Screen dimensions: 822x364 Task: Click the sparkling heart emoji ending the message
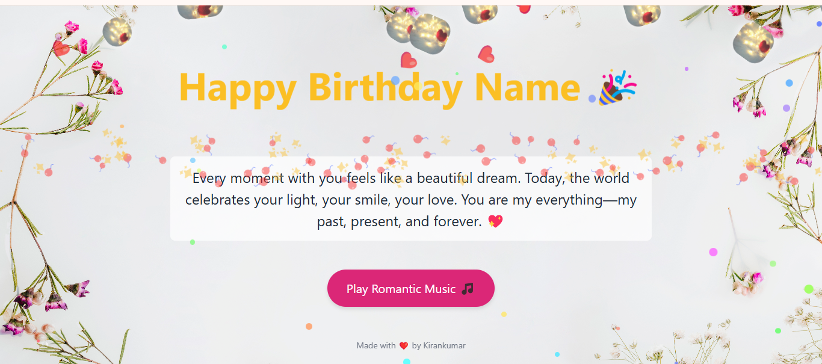[x=496, y=221]
